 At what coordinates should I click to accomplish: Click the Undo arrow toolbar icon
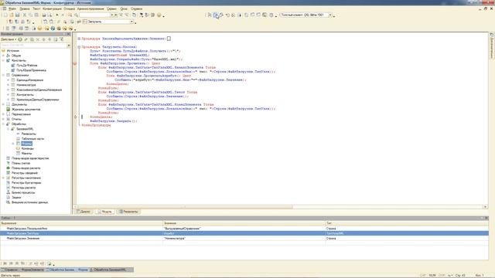pyautogui.click(x=56, y=15)
